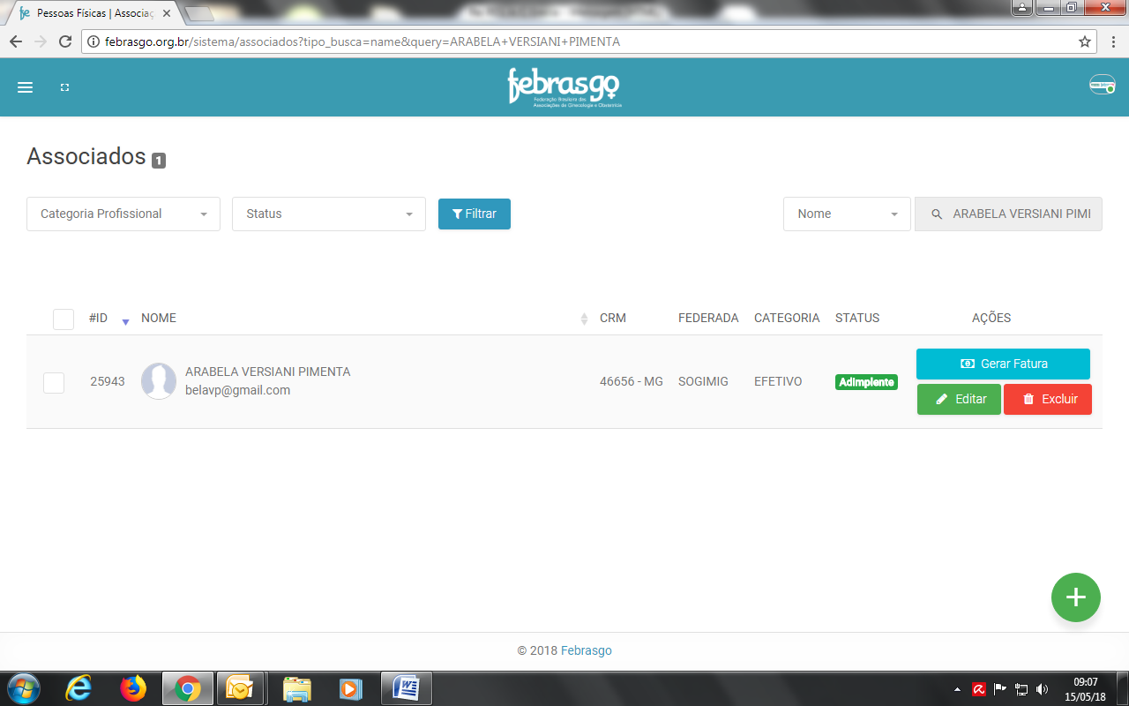Image resolution: width=1129 pixels, height=706 pixels.
Task: Bookmark this page with star icon
Action: (x=1084, y=41)
